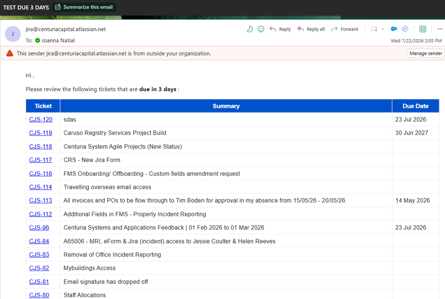Open ticket link CJS-117
This screenshot has width=445, height=299.
41,160
